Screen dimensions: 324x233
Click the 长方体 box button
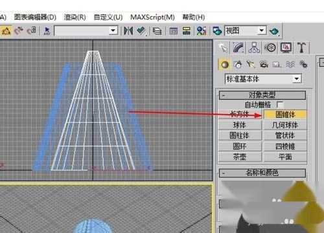tap(240, 115)
